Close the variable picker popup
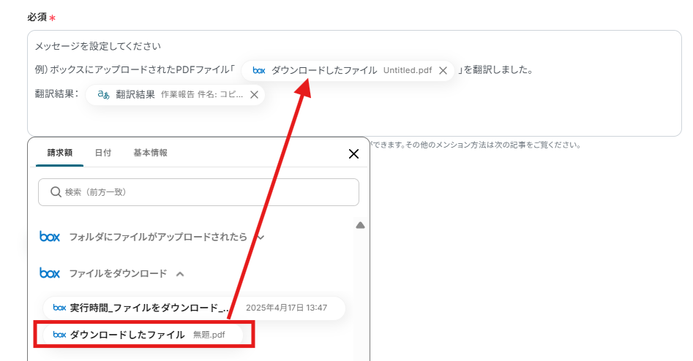This screenshot has height=361, width=693. [353, 154]
